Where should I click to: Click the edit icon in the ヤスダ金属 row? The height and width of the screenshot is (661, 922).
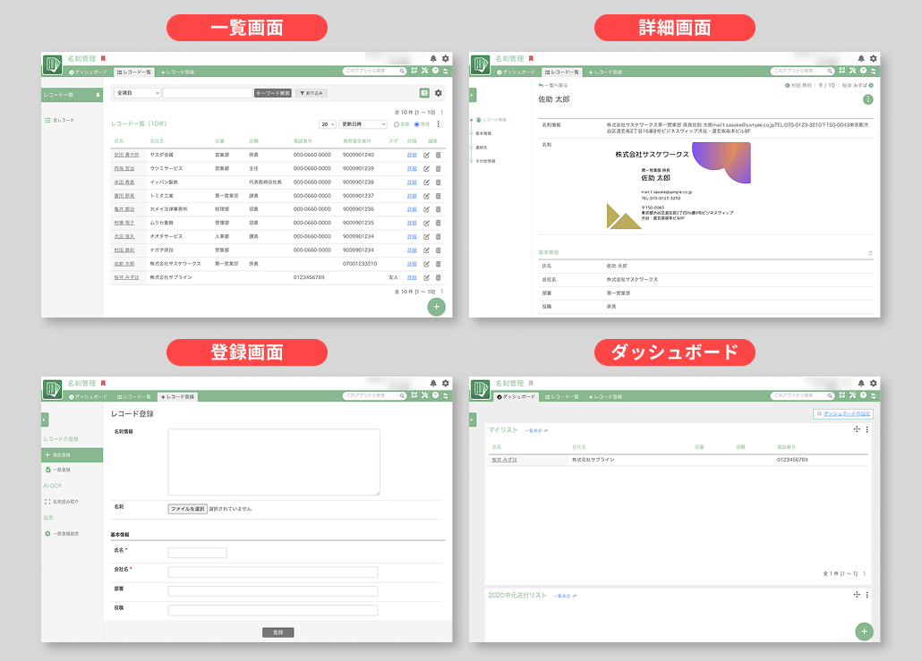click(x=426, y=155)
